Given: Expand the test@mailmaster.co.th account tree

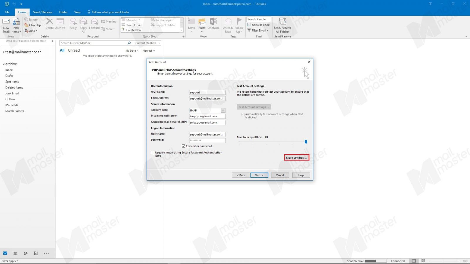Looking at the screenshot, I should pos(4,52).
